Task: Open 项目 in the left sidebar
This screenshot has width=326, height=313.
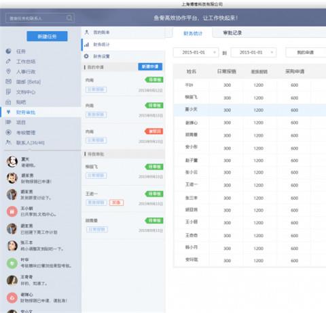Action: coord(41,122)
